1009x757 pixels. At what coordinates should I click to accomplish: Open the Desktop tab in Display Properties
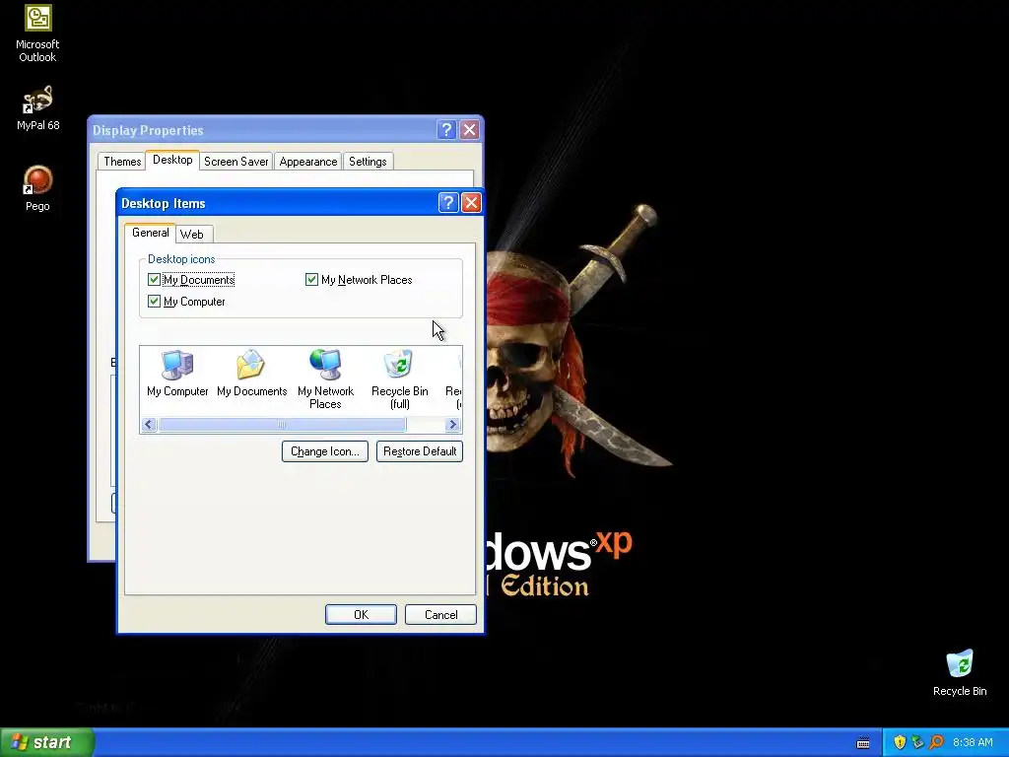172,160
